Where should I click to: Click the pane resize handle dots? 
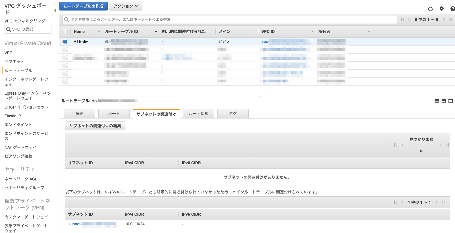coord(257,97)
